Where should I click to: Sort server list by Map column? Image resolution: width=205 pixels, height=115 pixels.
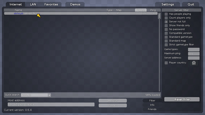point(119,10)
